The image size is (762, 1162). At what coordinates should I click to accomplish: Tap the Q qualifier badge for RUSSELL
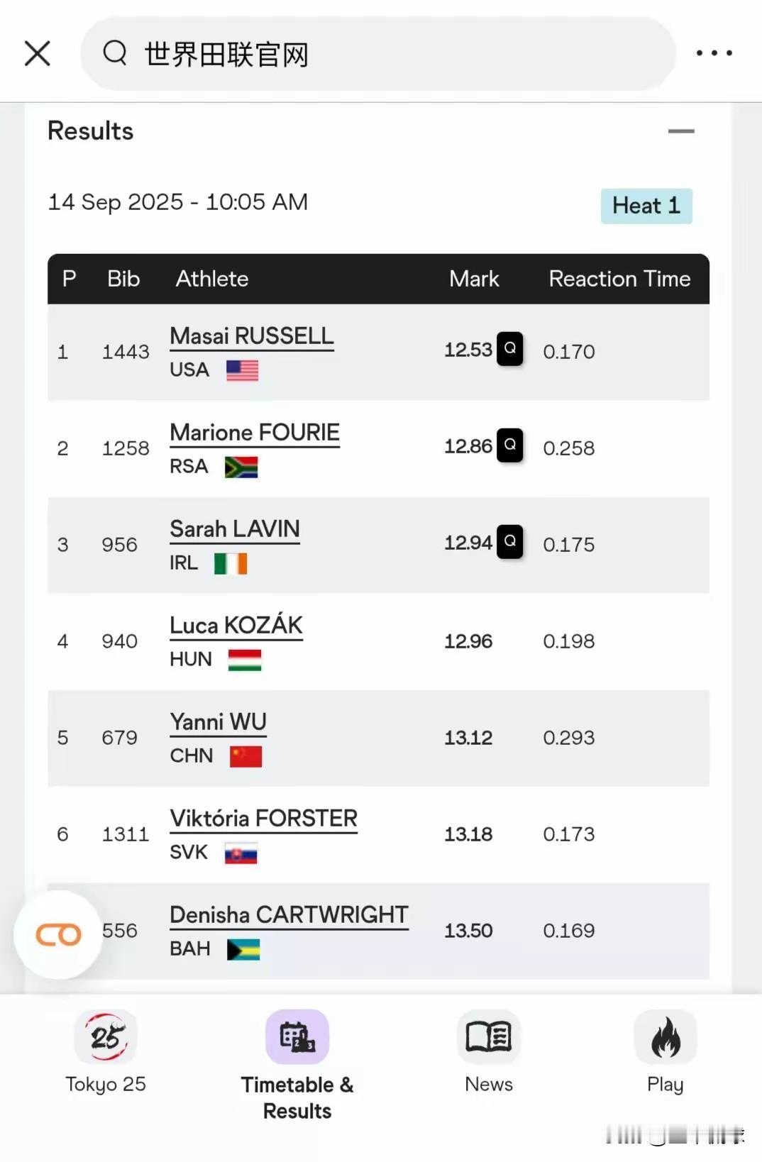pyautogui.click(x=509, y=348)
